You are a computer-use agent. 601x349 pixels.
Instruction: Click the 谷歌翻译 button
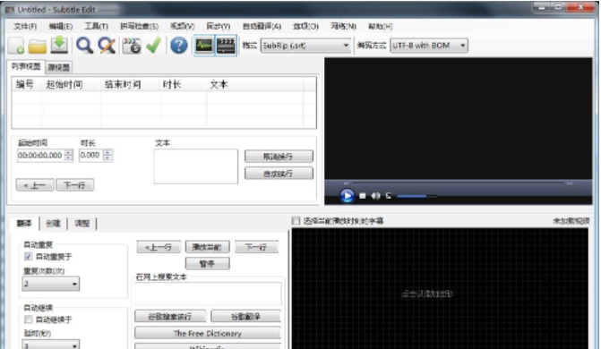pos(245,317)
